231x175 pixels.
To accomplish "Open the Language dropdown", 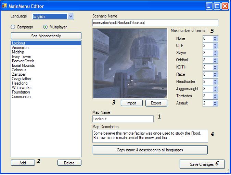I will (70, 16).
